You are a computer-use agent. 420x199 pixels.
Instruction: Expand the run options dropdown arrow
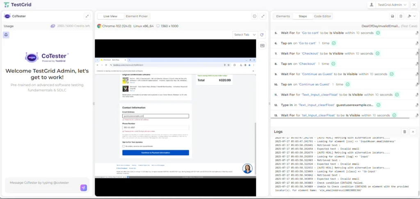point(411,16)
